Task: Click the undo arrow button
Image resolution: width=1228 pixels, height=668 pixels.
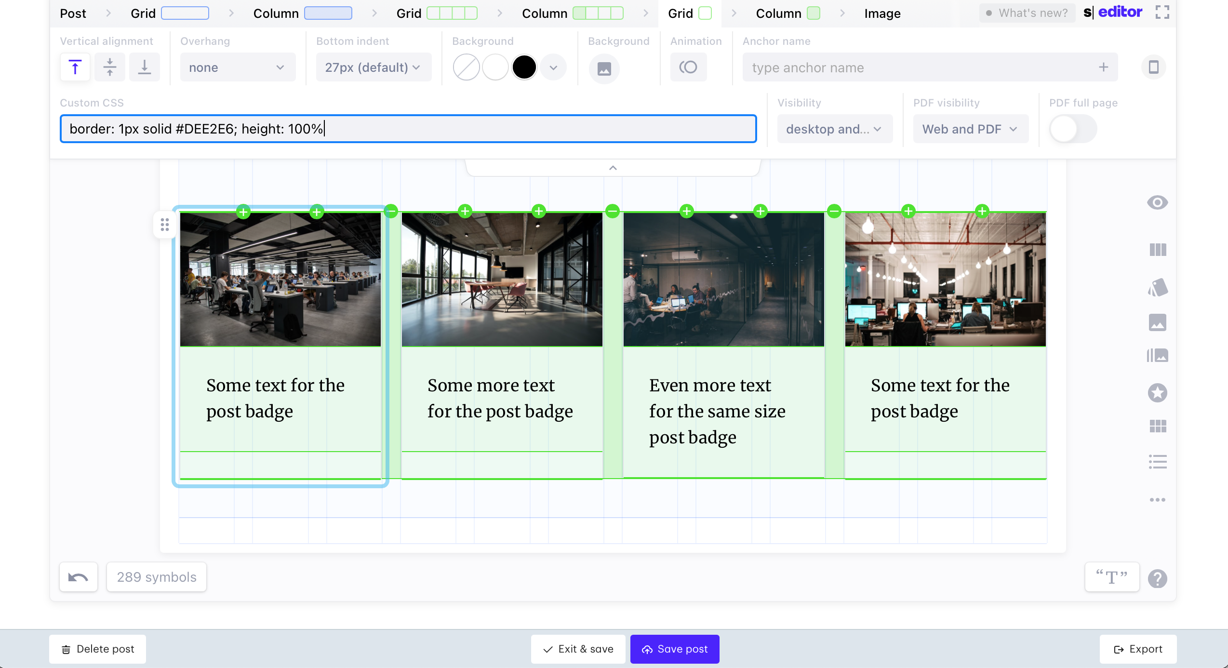Action: click(78, 577)
